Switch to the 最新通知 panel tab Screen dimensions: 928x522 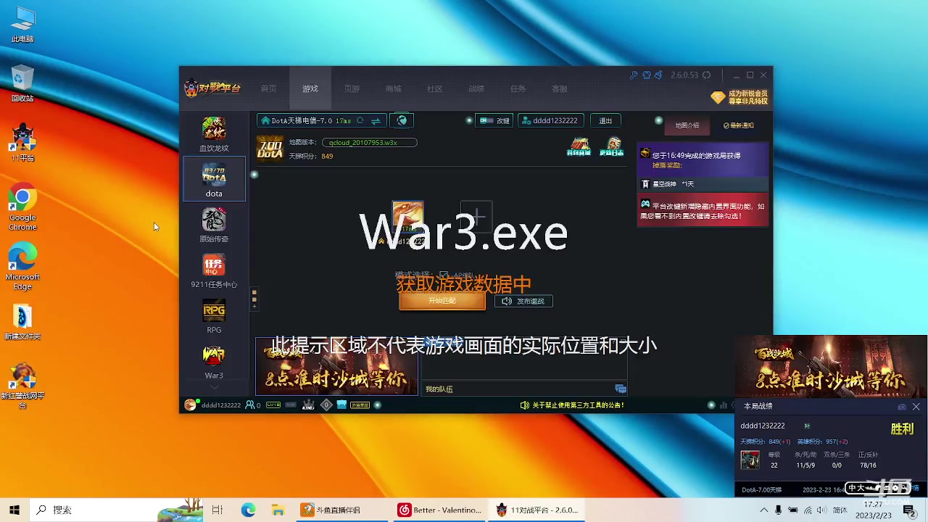738,125
